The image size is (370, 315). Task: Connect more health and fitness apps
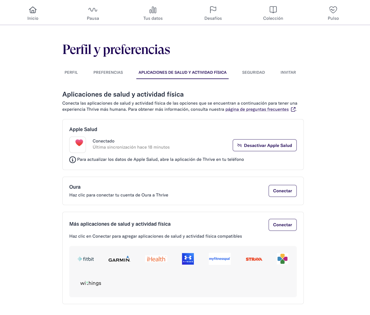tap(283, 225)
